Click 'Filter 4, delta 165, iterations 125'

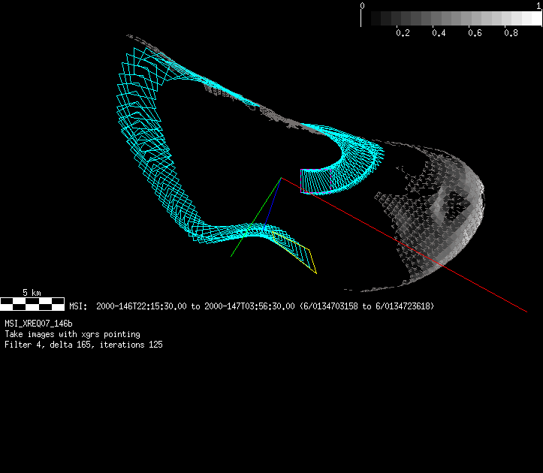tap(83, 345)
